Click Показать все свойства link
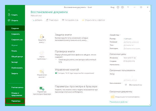 (x=119, y=102)
